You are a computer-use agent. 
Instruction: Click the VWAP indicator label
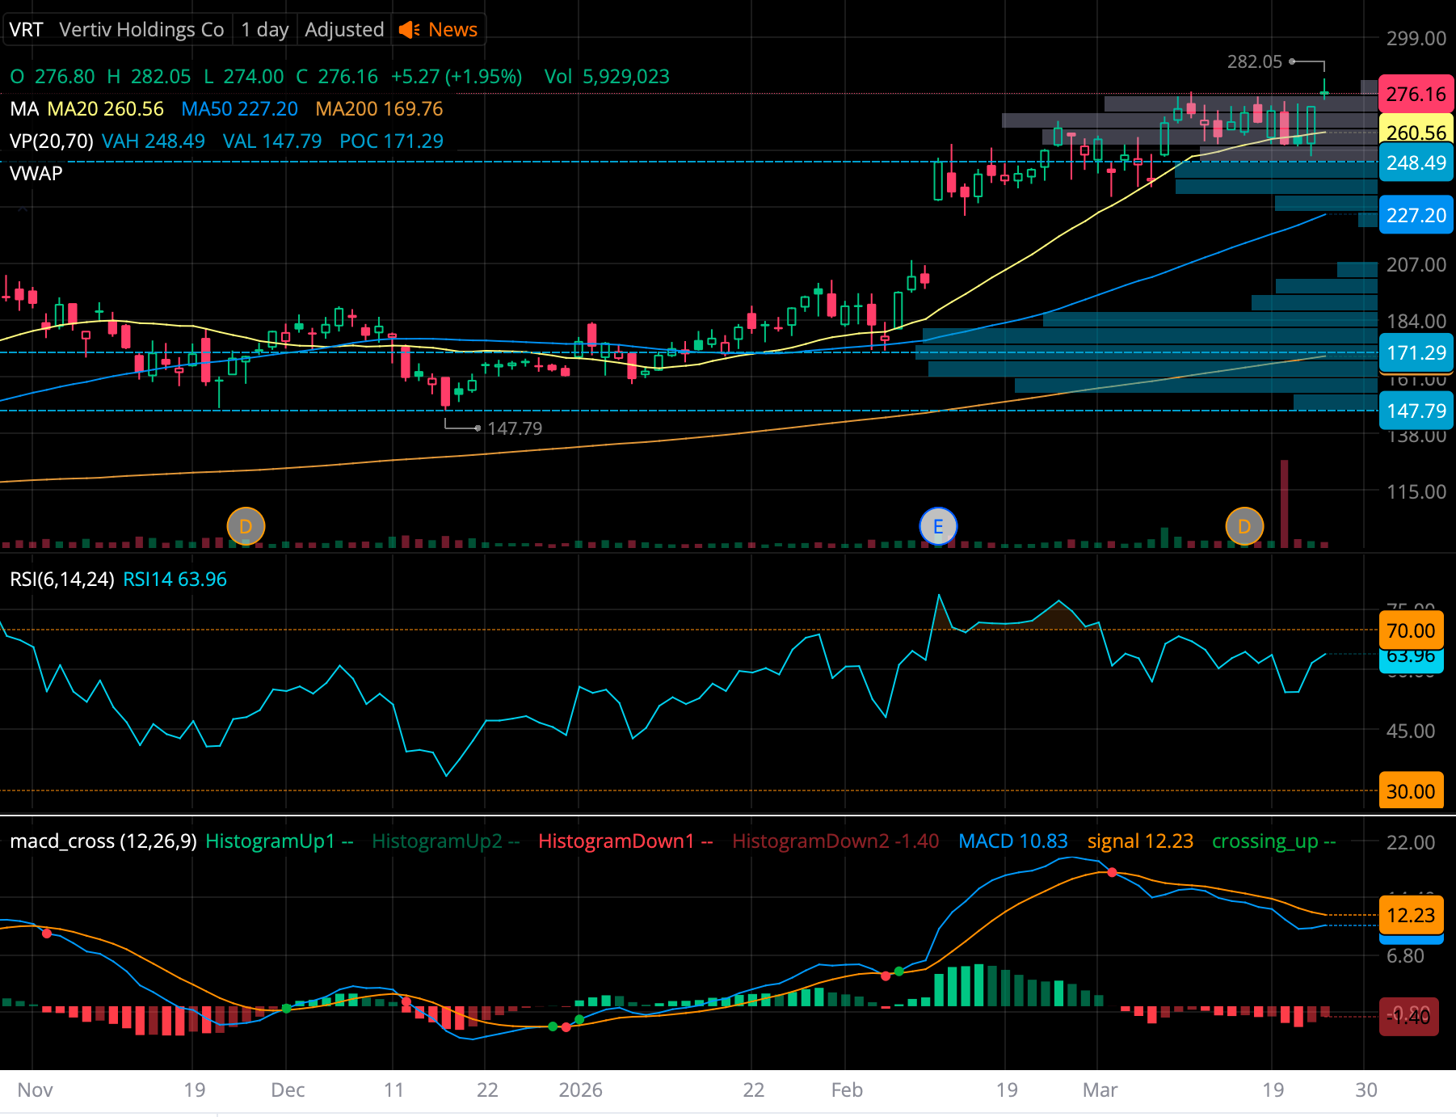(x=36, y=174)
